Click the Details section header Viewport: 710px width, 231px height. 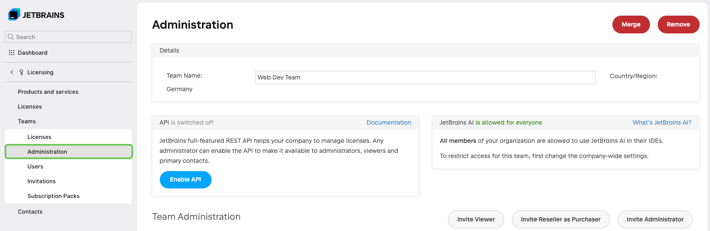[x=169, y=50]
